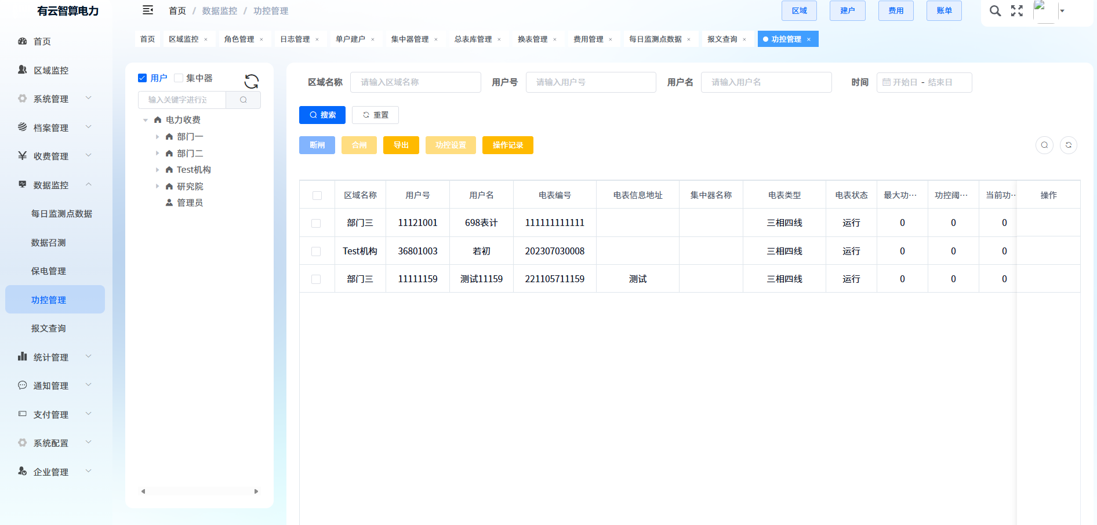Collapse the 电力收费 root tree node

pos(146,120)
